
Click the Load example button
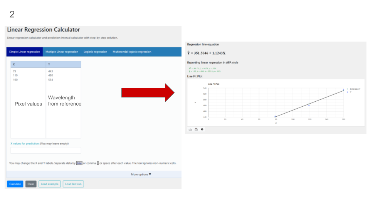[50, 184]
